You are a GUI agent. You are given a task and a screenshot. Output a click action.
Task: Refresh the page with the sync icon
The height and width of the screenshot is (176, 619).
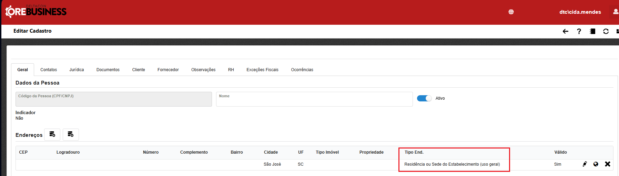[606, 31]
